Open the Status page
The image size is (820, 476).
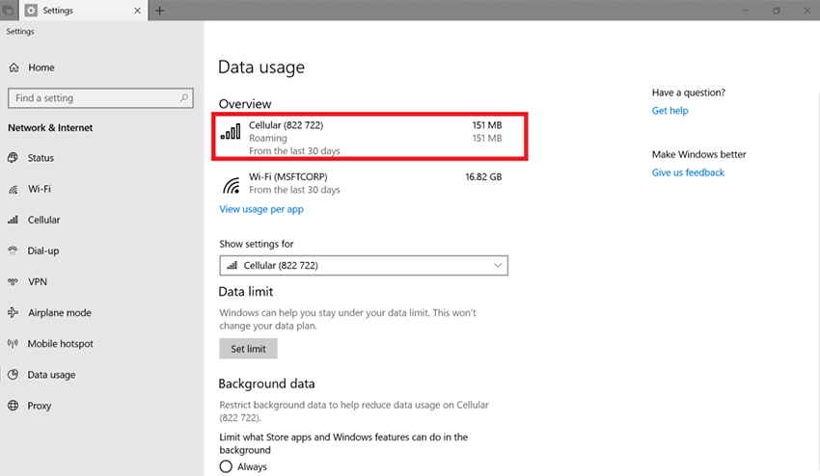coord(41,158)
